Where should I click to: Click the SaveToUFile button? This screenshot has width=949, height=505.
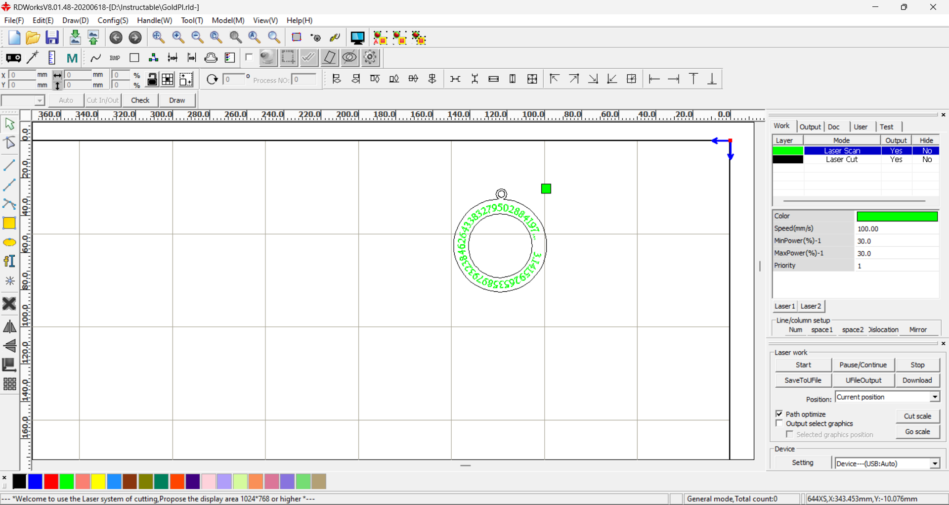803,380
